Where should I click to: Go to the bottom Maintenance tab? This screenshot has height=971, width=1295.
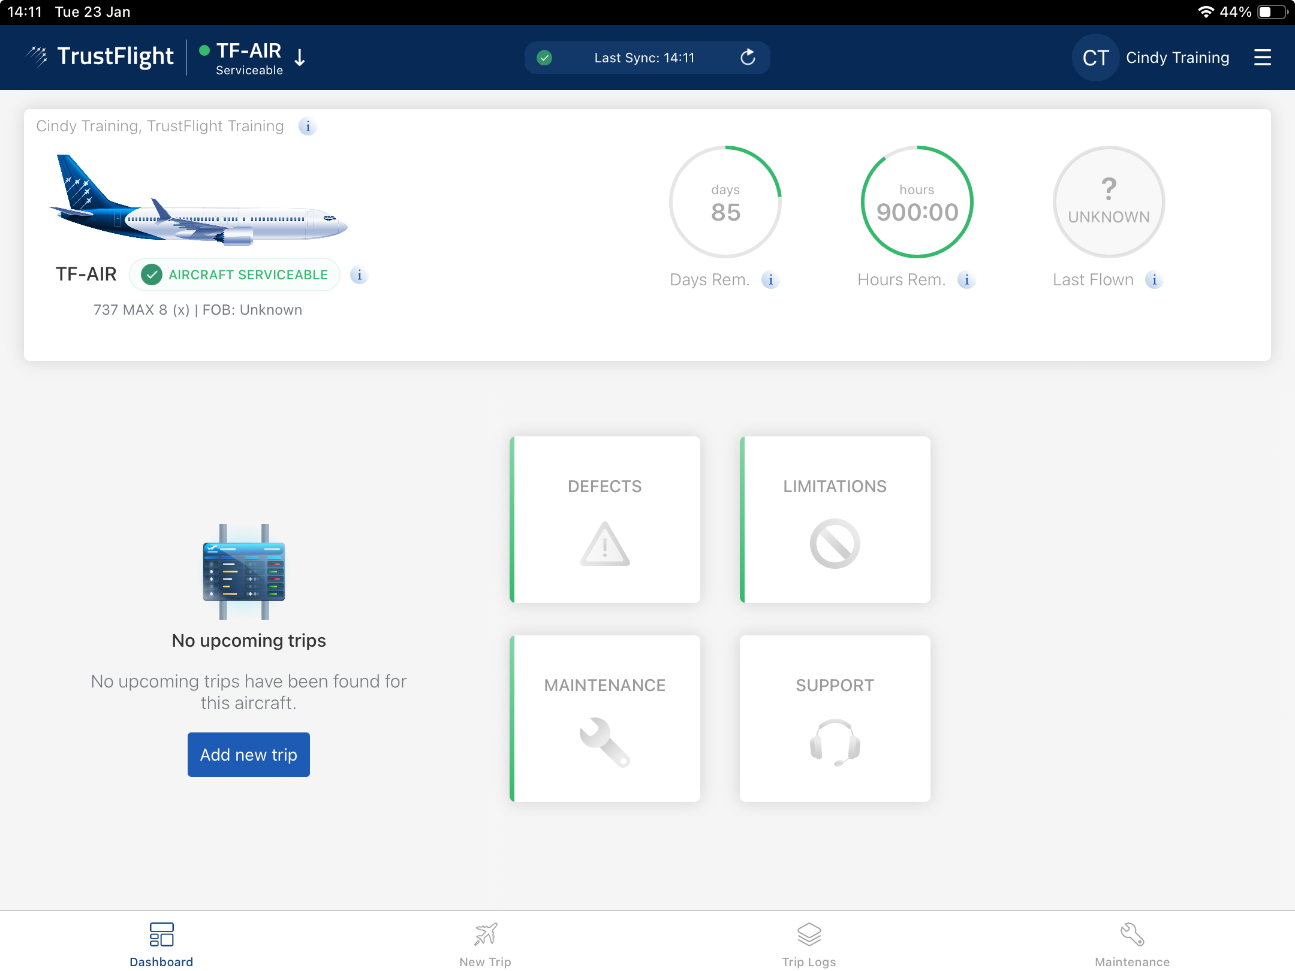click(x=1132, y=945)
